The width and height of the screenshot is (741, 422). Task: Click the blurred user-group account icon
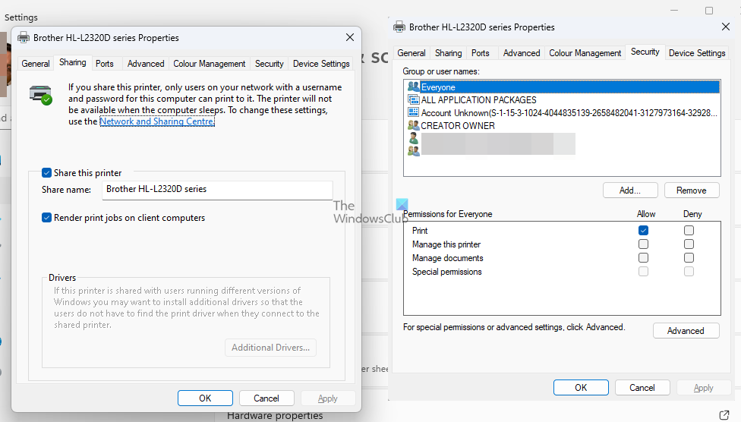[x=414, y=150]
